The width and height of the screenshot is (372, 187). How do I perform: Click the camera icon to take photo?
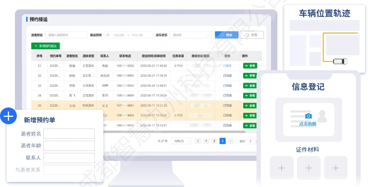point(308,116)
